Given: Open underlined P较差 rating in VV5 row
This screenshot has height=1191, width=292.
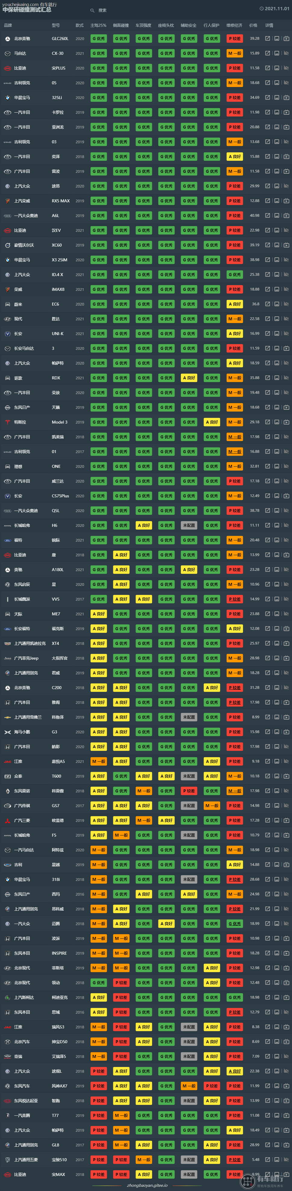Looking at the screenshot, I should pos(235,599).
